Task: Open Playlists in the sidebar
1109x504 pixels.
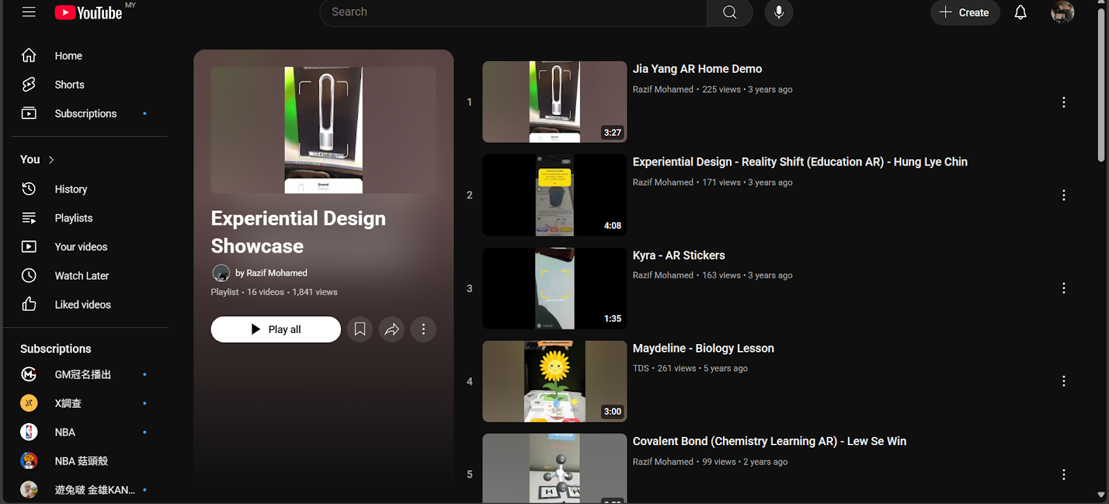Action: pyautogui.click(x=89, y=218)
